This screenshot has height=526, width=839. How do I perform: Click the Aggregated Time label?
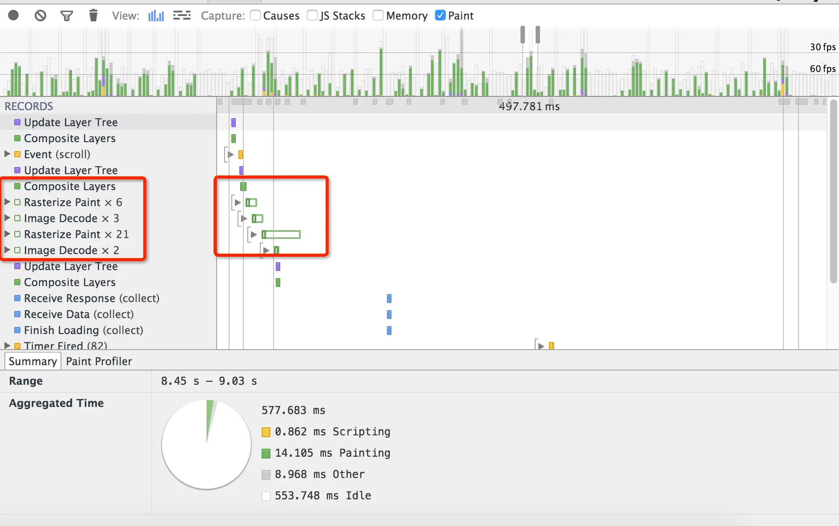(56, 403)
